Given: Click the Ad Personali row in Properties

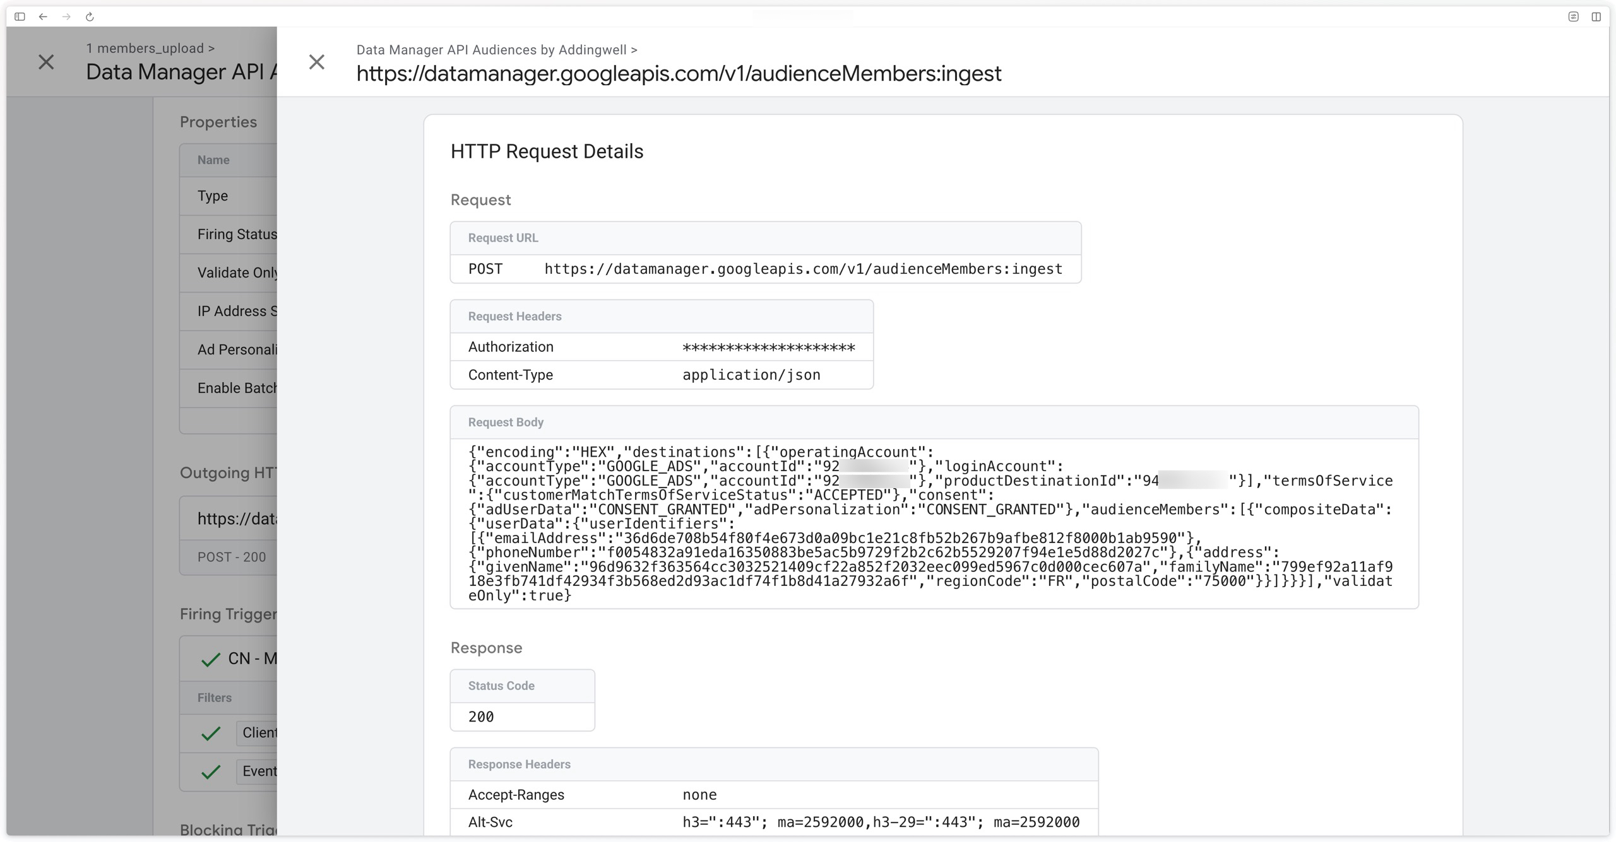Looking at the screenshot, I should point(228,350).
